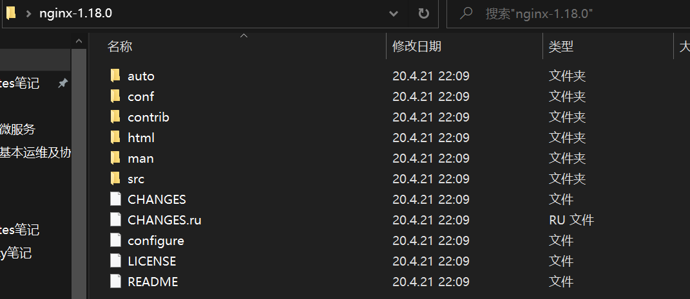Click the navigation pane scroll up arrow
The width and height of the screenshot is (690, 299).
pyautogui.click(x=79, y=42)
